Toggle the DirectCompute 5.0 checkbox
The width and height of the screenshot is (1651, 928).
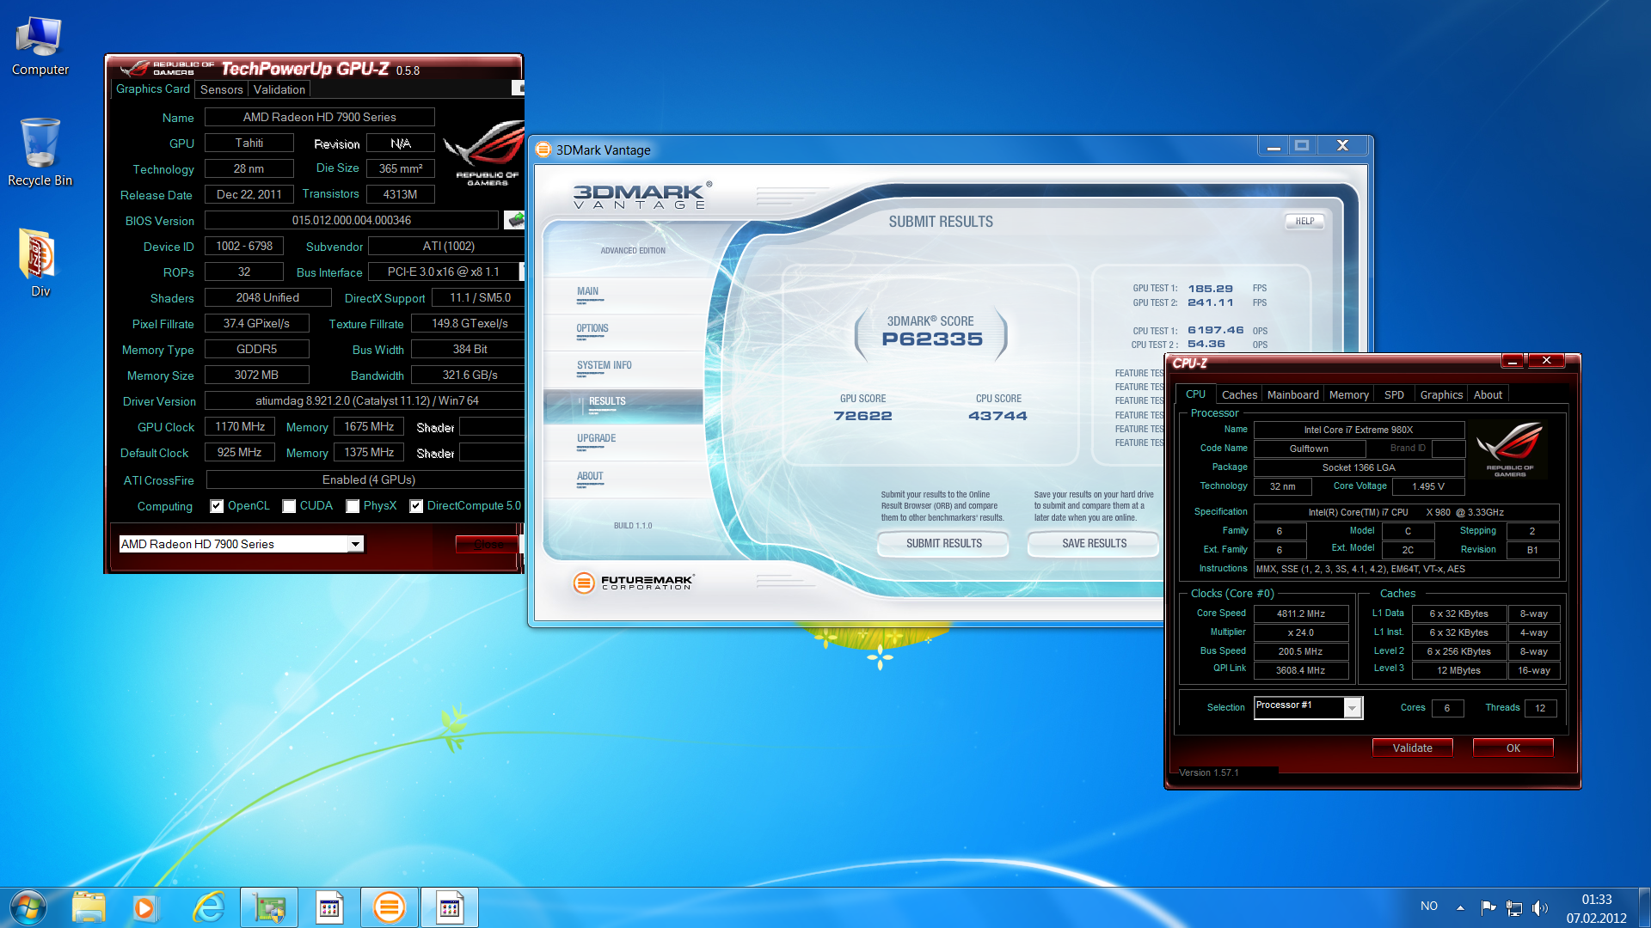[x=416, y=506]
